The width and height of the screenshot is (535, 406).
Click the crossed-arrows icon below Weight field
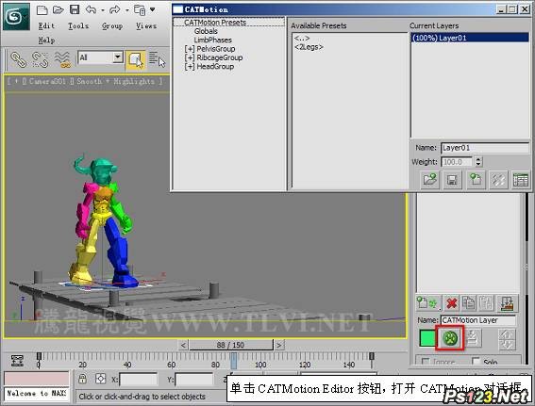coord(498,180)
